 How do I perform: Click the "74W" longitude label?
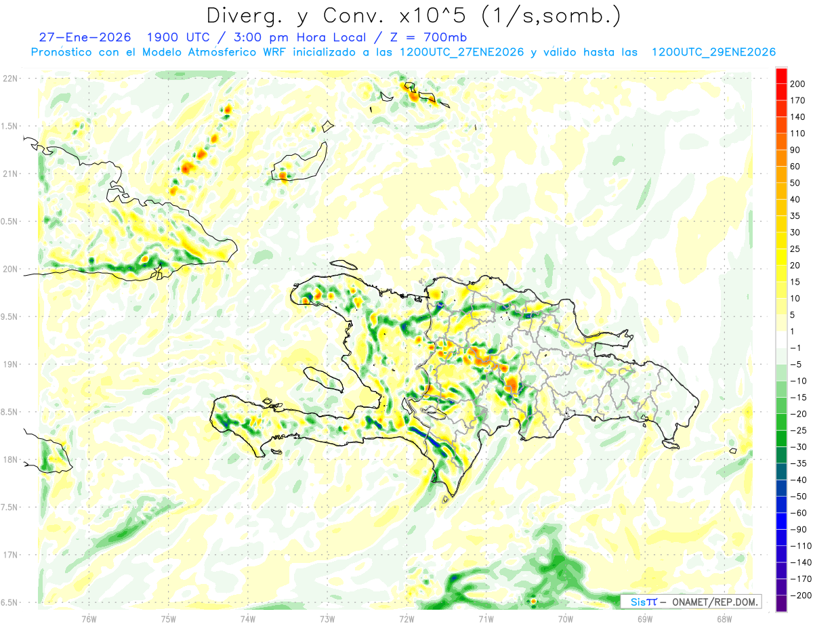tap(247, 619)
